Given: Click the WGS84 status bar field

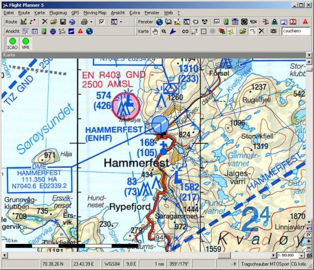Looking at the screenshot, I should pos(112,264).
